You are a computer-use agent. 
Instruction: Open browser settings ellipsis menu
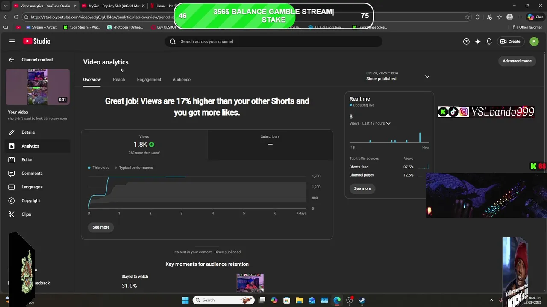pos(520,17)
